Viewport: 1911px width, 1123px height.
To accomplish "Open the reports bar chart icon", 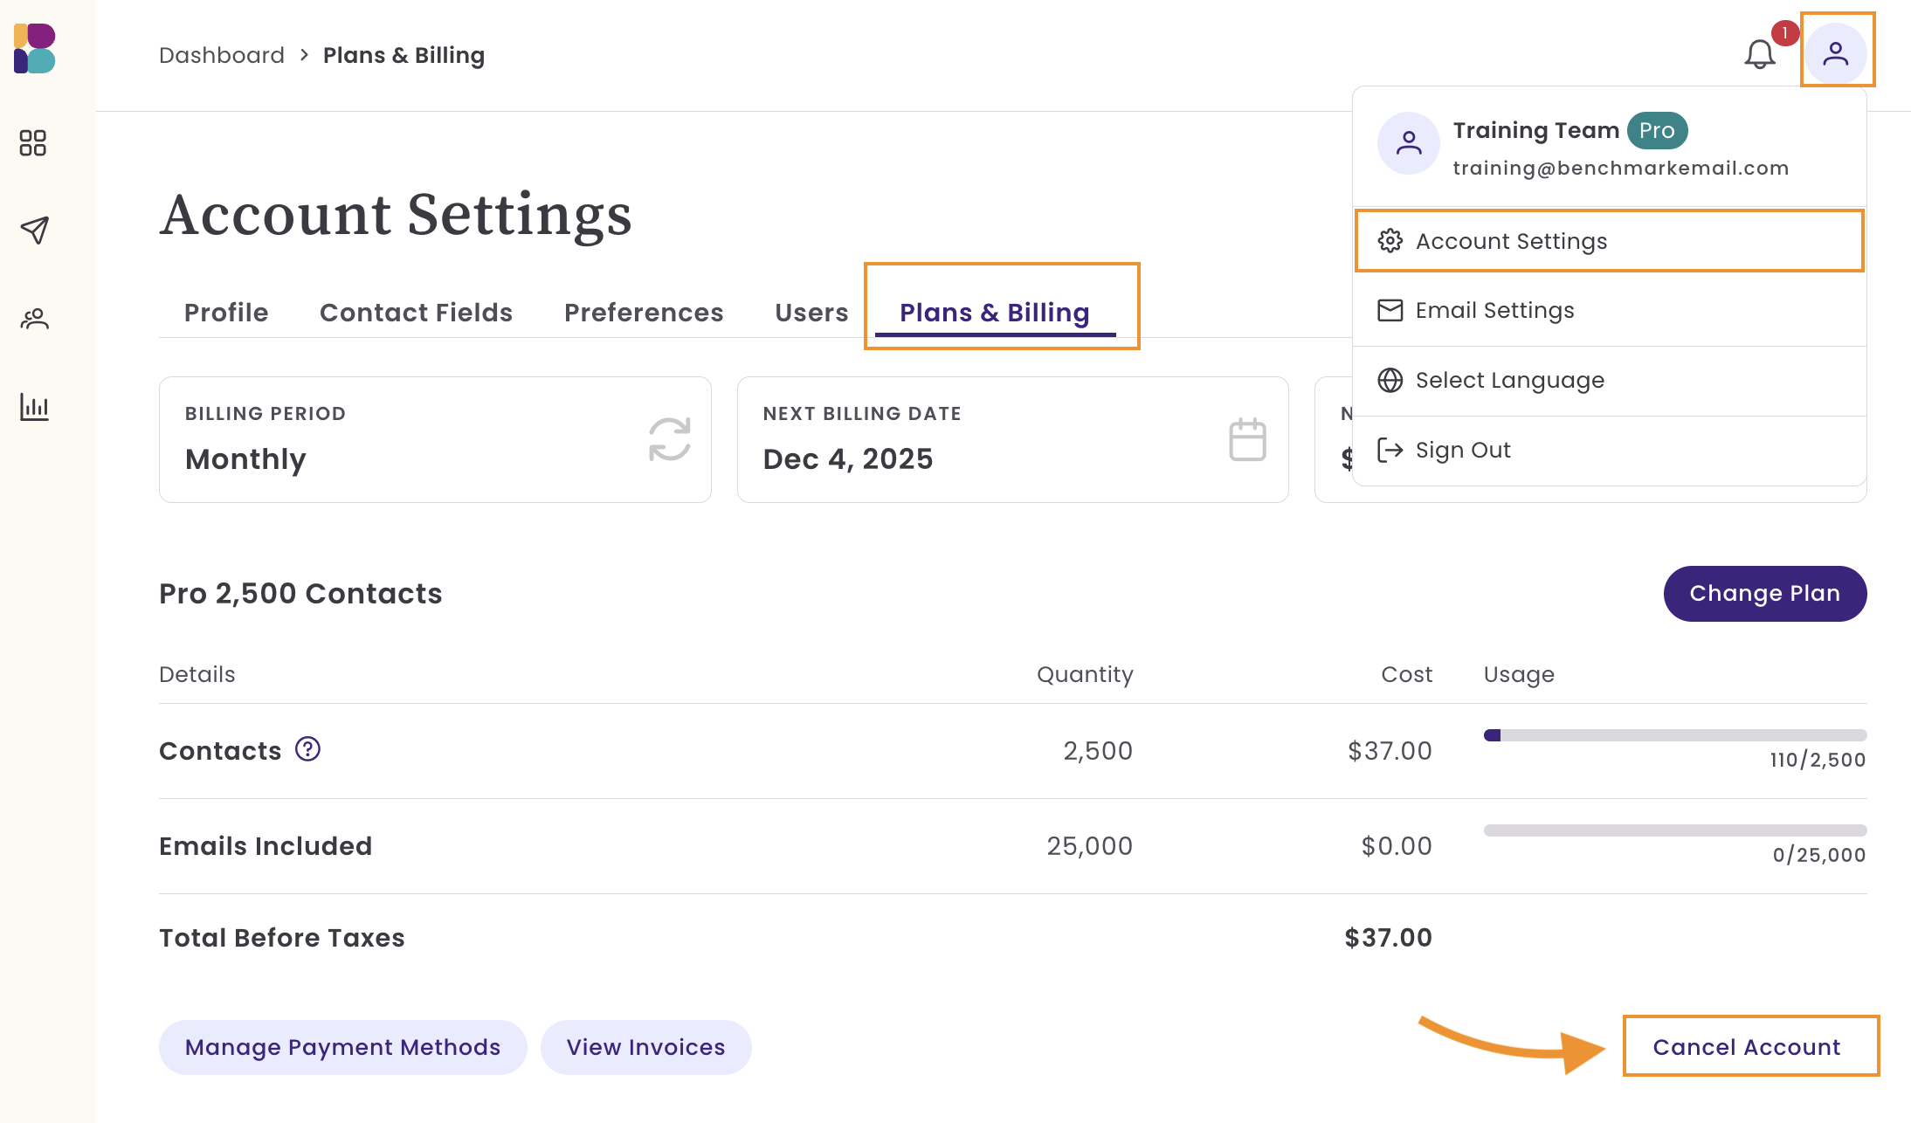I will pos(34,406).
